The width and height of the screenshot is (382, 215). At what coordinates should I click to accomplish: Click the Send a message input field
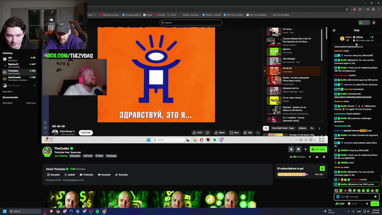click(x=357, y=197)
